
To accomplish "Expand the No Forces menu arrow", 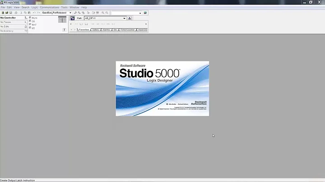I will pos(25,22).
